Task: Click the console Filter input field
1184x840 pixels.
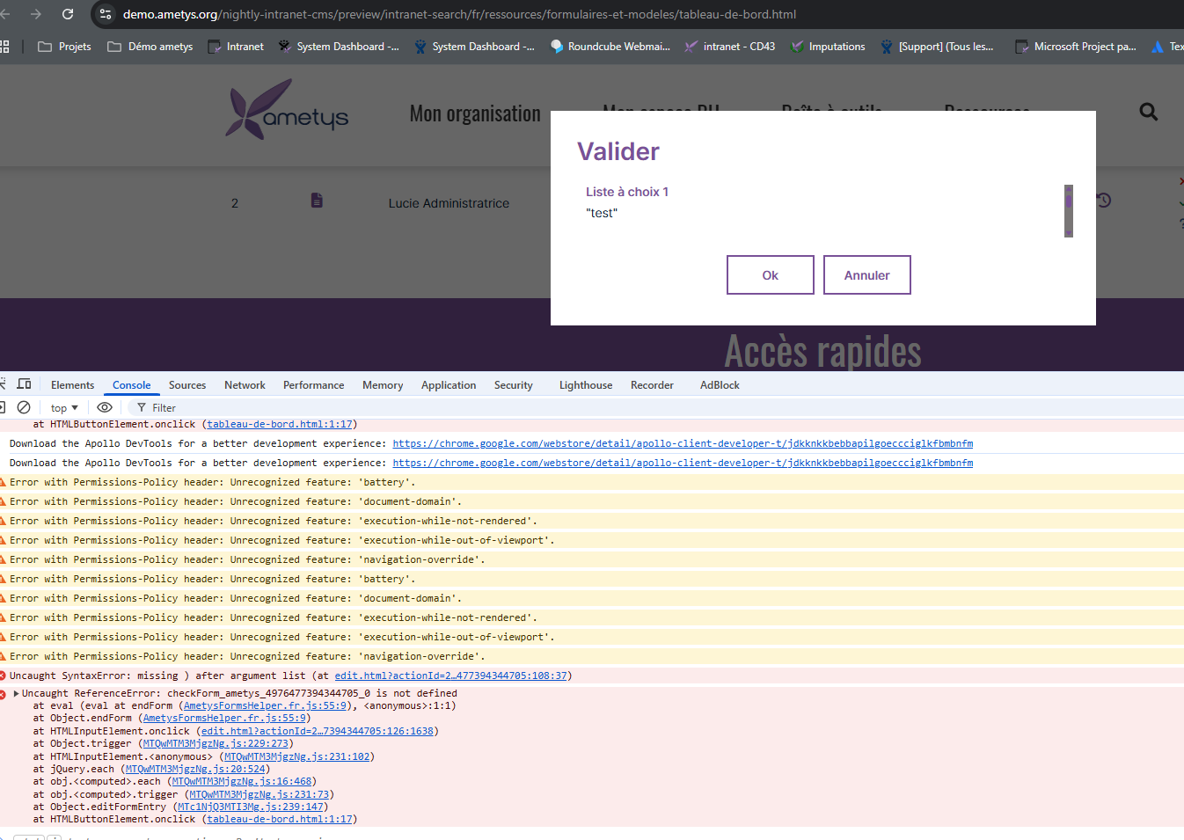Action: [220, 408]
